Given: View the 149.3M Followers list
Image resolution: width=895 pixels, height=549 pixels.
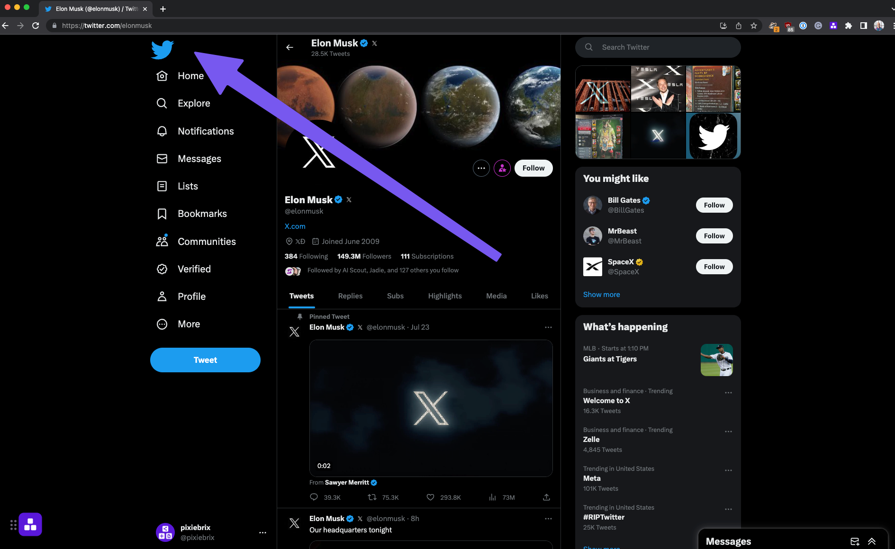Looking at the screenshot, I should pos(364,256).
